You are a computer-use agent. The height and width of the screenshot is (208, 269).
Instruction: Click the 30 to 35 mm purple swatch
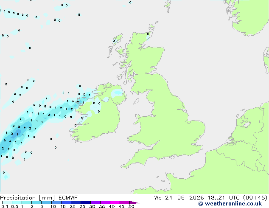pos(95,202)
